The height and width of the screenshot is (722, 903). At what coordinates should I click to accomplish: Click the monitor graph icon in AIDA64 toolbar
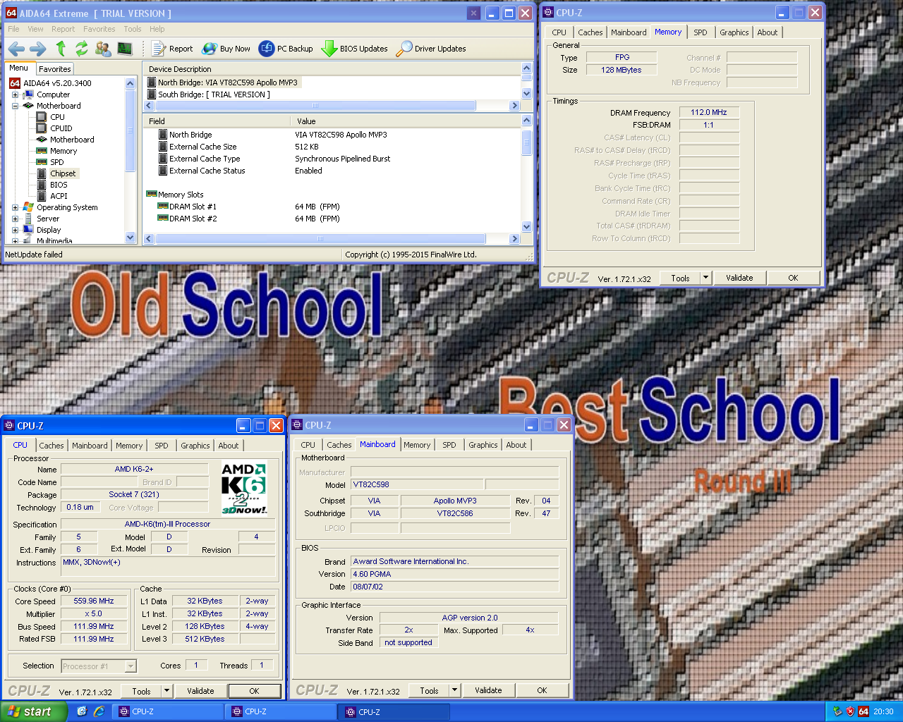coord(125,49)
